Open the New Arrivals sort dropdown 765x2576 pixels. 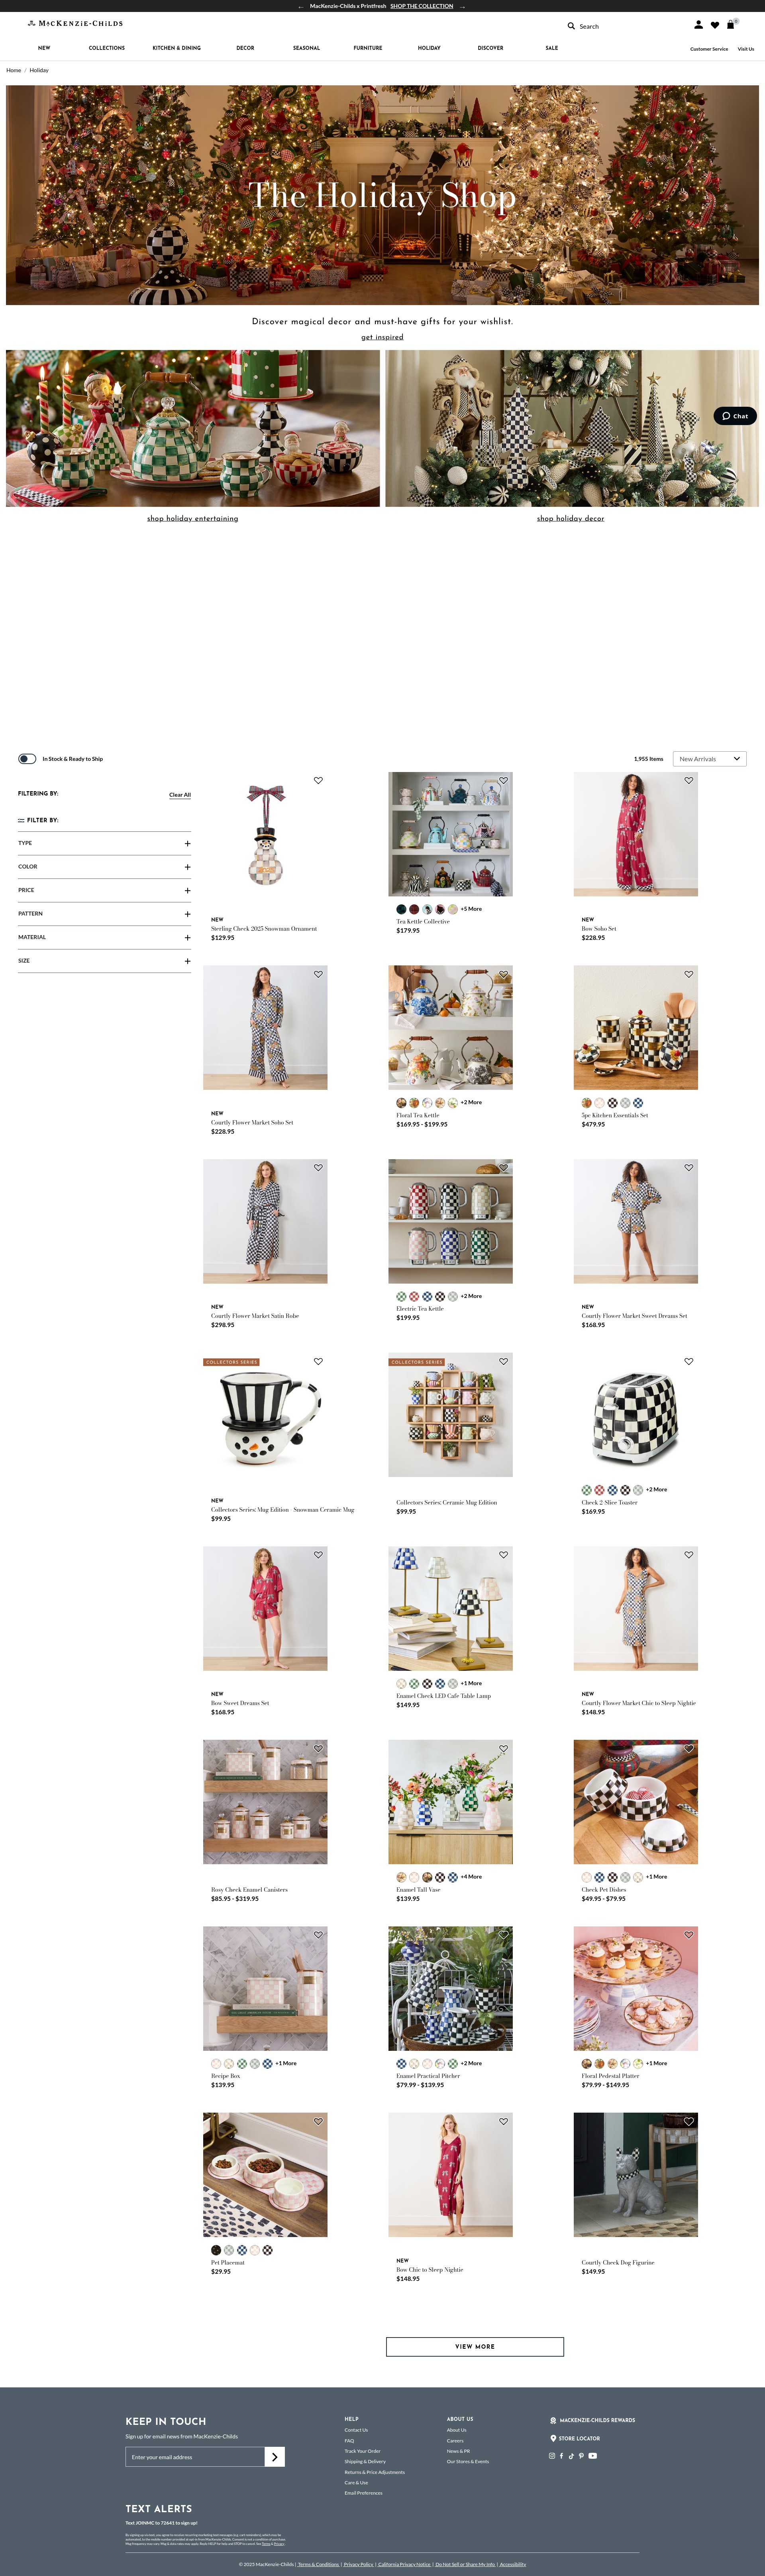[x=710, y=759]
